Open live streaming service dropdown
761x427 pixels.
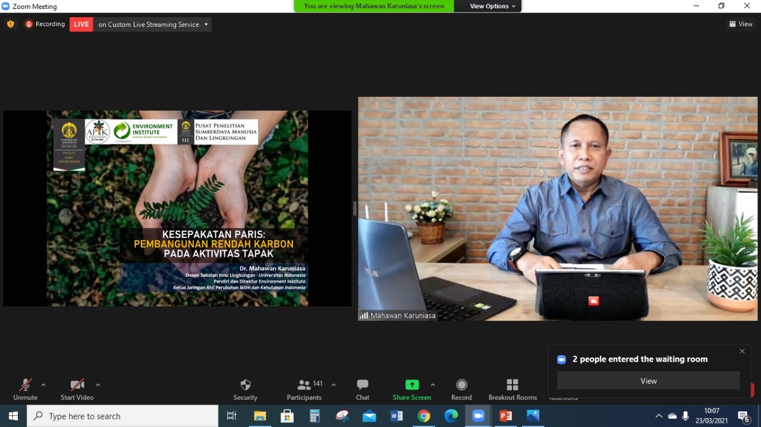[206, 24]
